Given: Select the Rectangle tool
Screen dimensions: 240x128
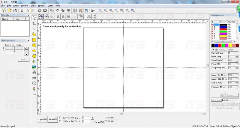Looking at the screenshot, I should [34, 40].
